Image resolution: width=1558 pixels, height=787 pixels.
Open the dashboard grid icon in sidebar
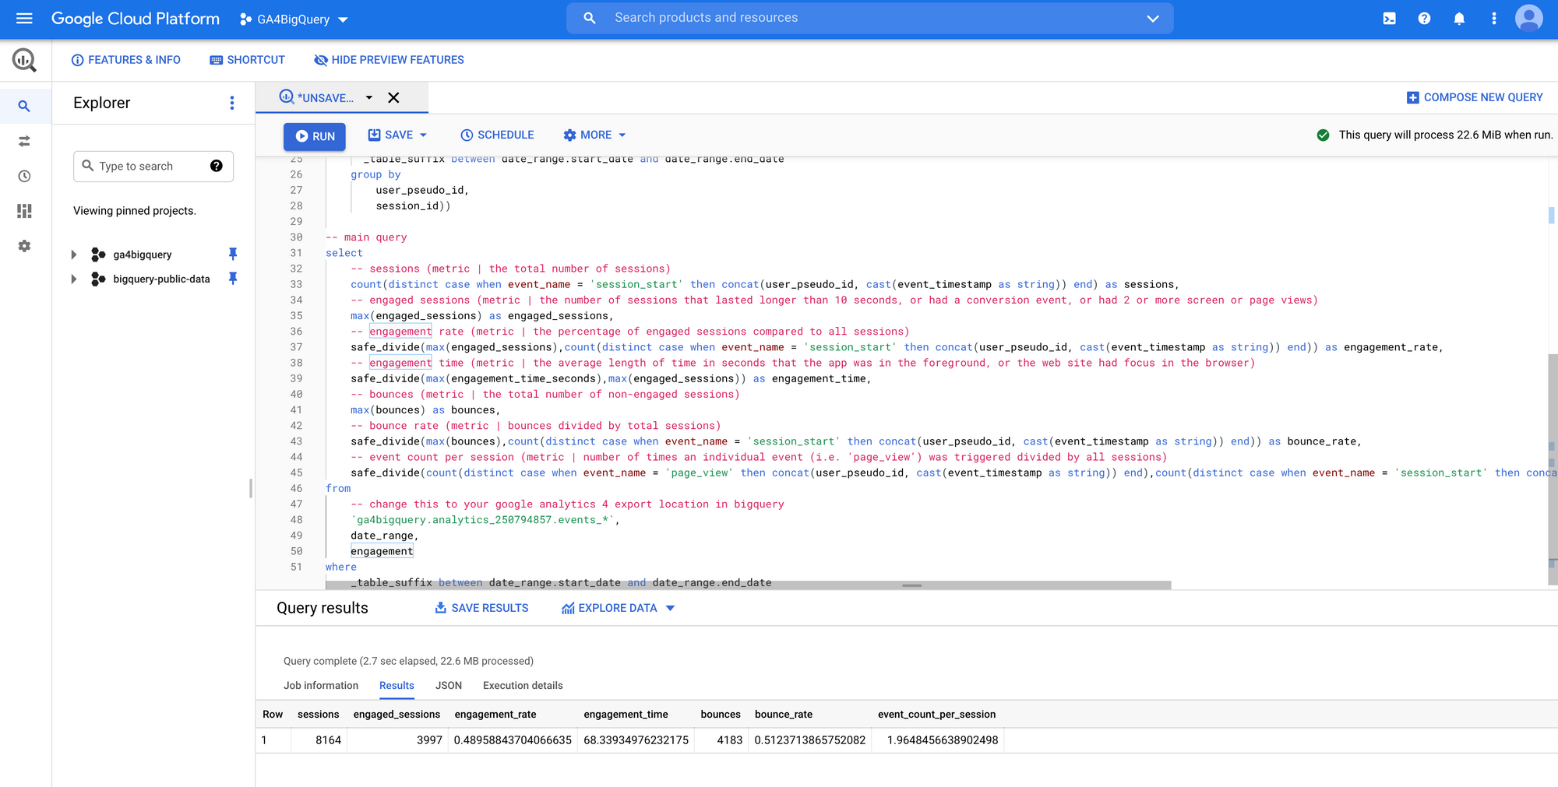pyautogui.click(x=24, y=211)
